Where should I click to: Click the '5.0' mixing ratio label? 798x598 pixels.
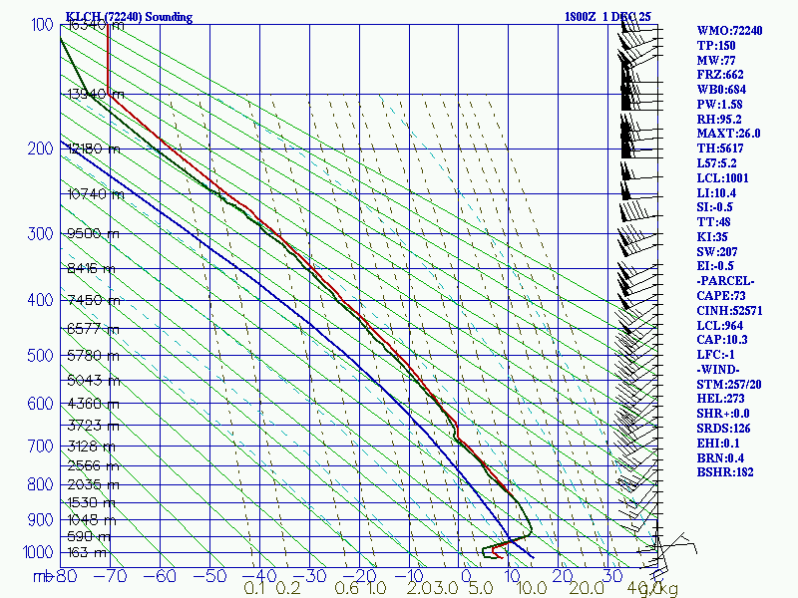[481, 589]
